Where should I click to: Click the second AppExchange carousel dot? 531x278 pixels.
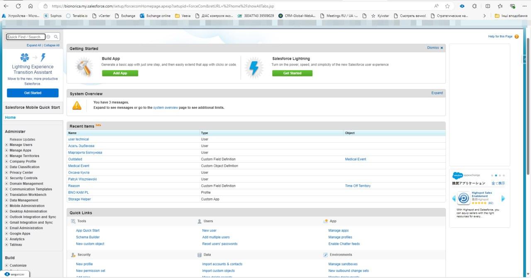[496, 176]
